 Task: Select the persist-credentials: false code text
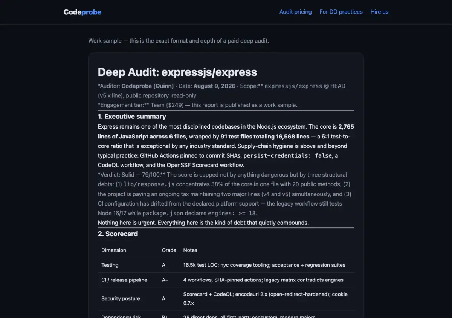(289, 155)
